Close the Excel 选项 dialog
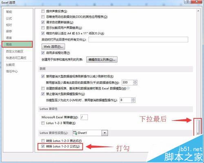The height and width of the screenshot is (163, 204). point(197,2)
